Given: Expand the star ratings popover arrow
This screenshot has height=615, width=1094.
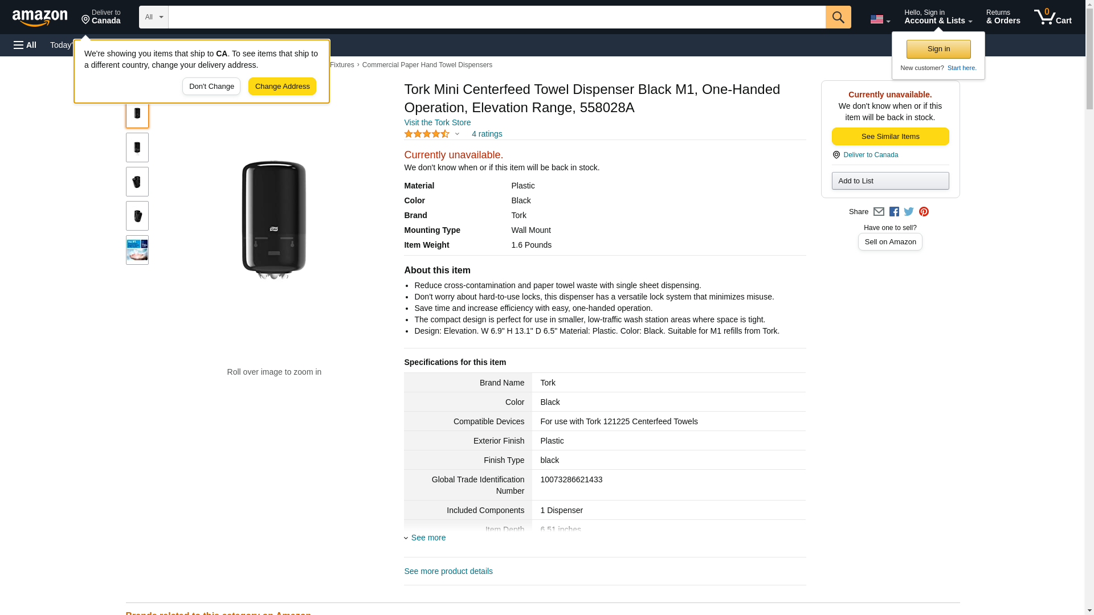Looking at the screenshot, I should pos(457,134).
